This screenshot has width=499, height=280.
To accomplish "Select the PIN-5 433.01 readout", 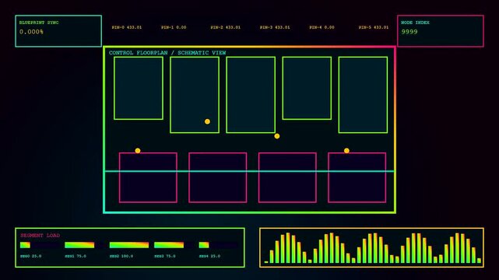I will [x=374, y=27].
